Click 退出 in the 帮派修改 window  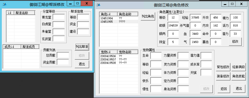82,64
